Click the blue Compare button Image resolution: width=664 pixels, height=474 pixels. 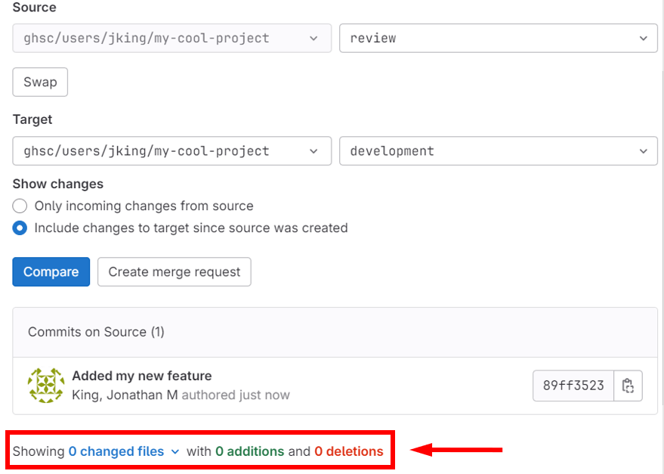(51, 271)
